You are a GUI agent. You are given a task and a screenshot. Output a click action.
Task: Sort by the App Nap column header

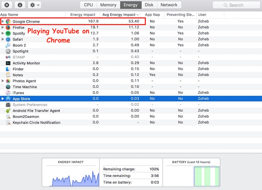click(x=152, y=15)
